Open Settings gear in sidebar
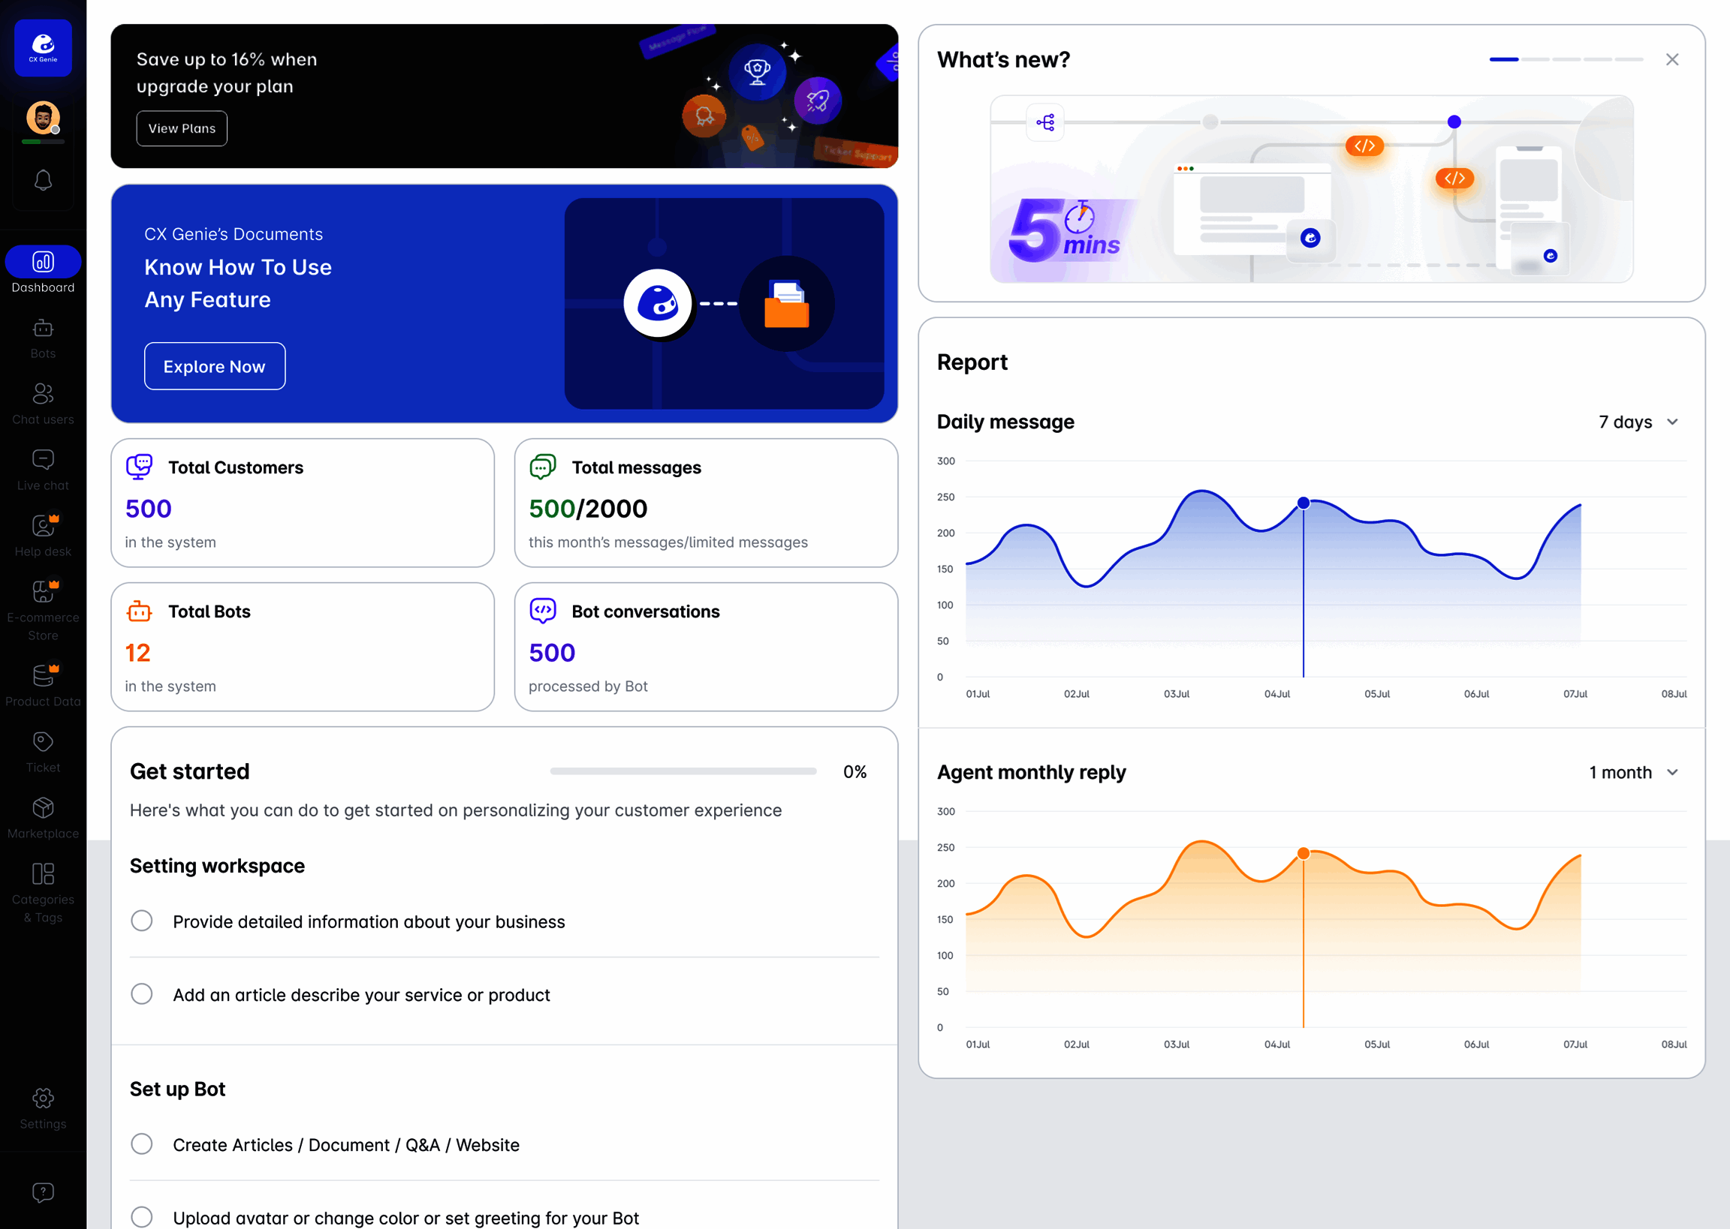Viewport: 1730px width, 1229px height. pyautogui.click(x=43, y=1108)
